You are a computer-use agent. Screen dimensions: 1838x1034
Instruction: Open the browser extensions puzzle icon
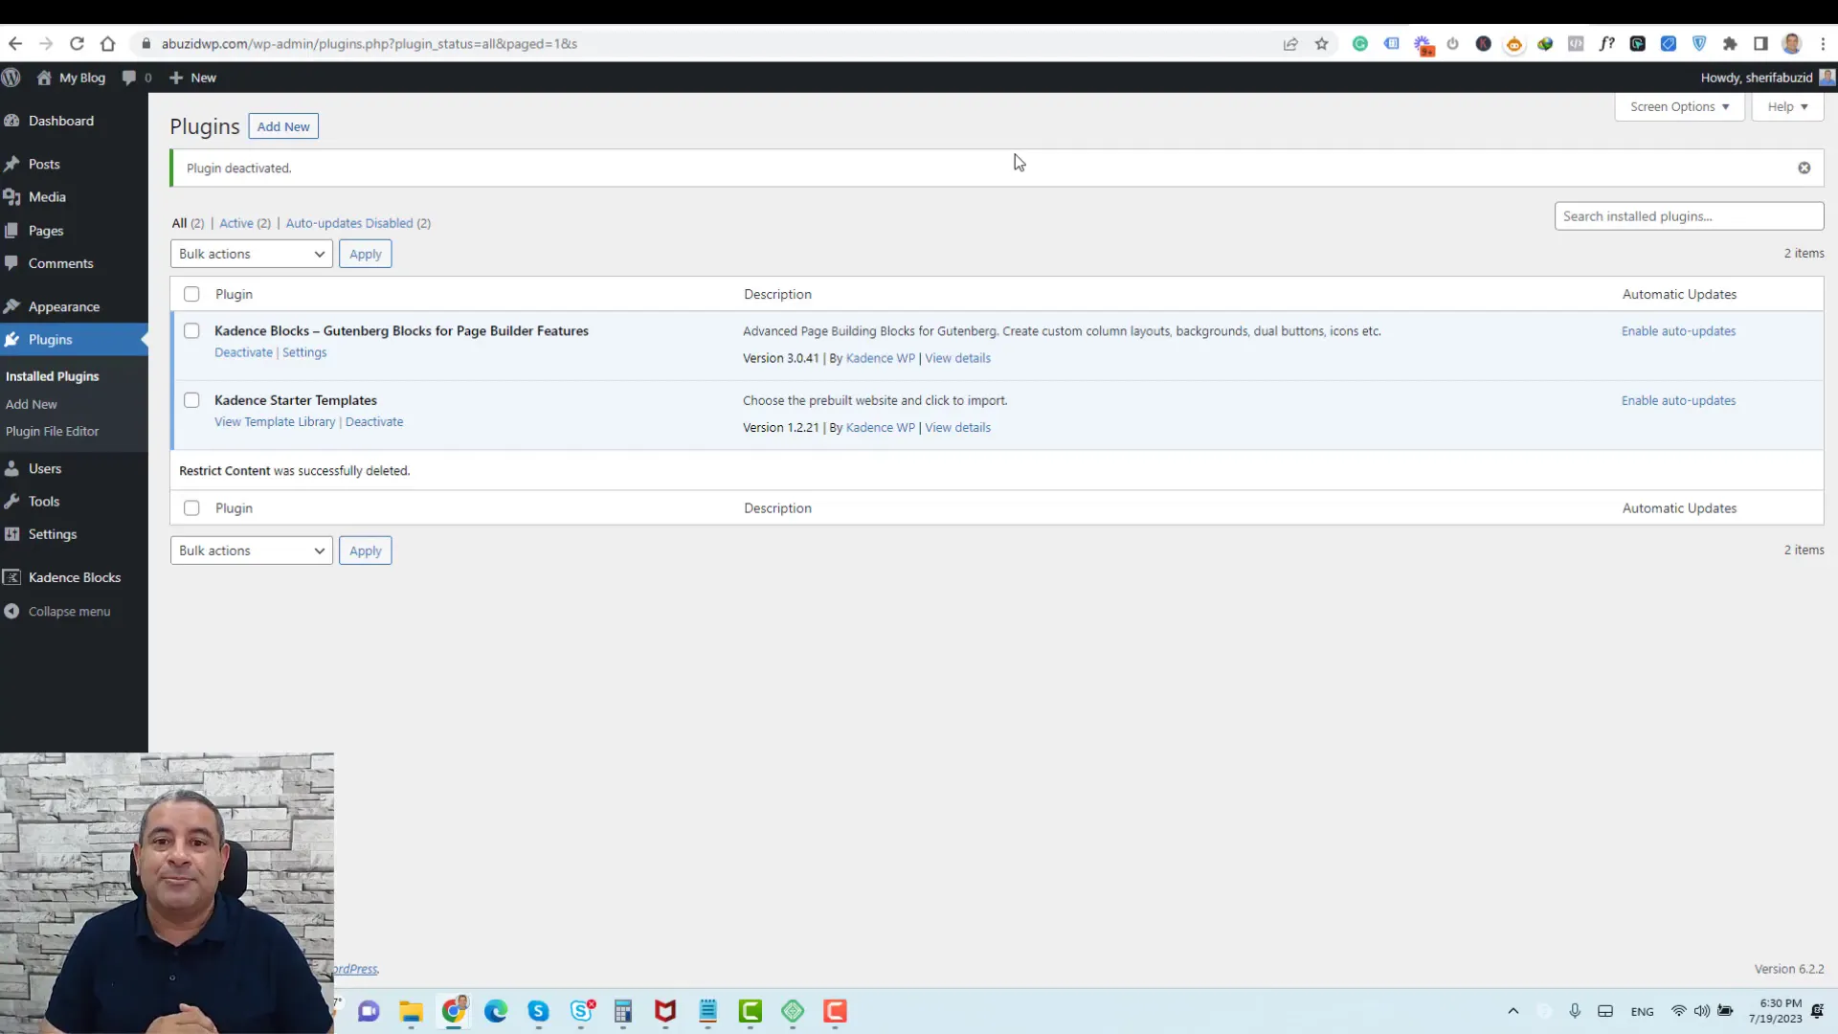point(1730,44)
